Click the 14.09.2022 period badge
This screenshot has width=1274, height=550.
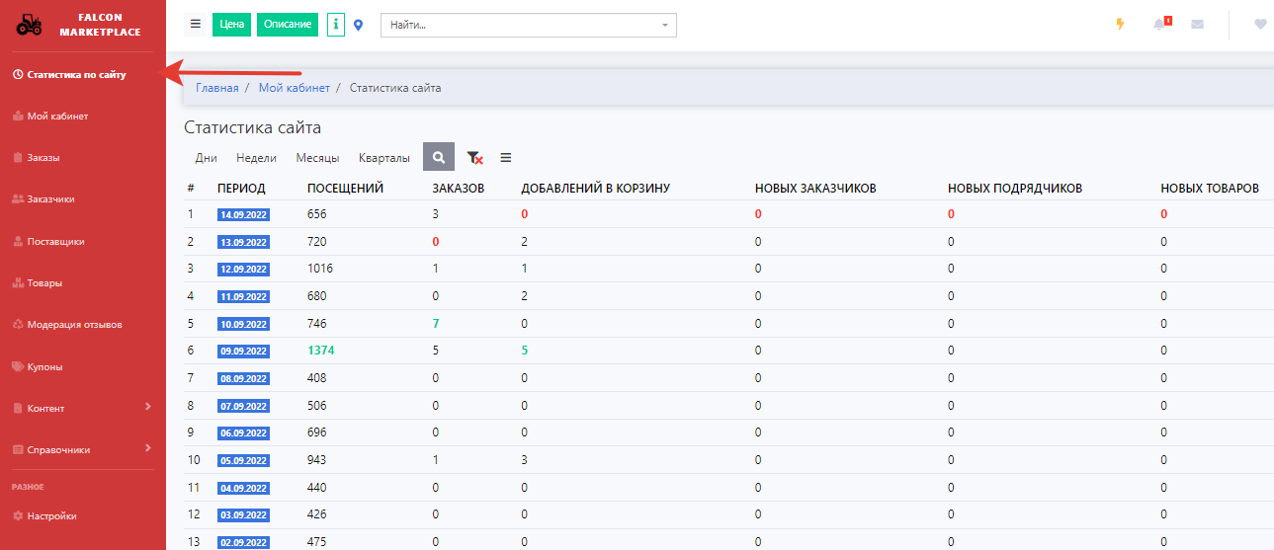[244, 214]
